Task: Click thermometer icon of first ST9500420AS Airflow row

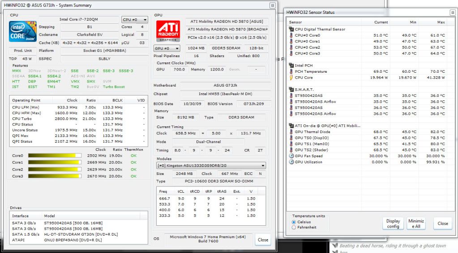Action: click(x=291, y=102)
